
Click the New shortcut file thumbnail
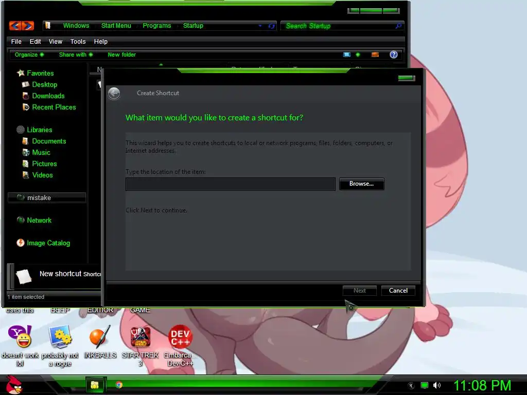[24, 276]
